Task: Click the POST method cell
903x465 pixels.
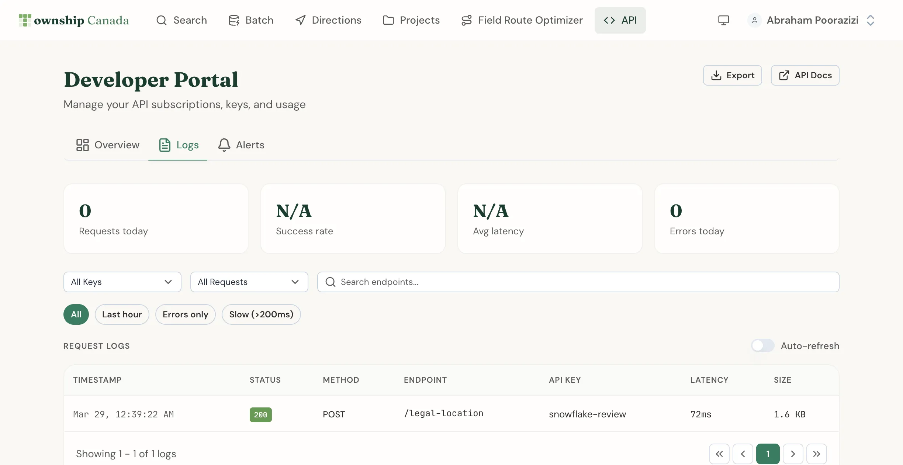Action: coord(334,414)
